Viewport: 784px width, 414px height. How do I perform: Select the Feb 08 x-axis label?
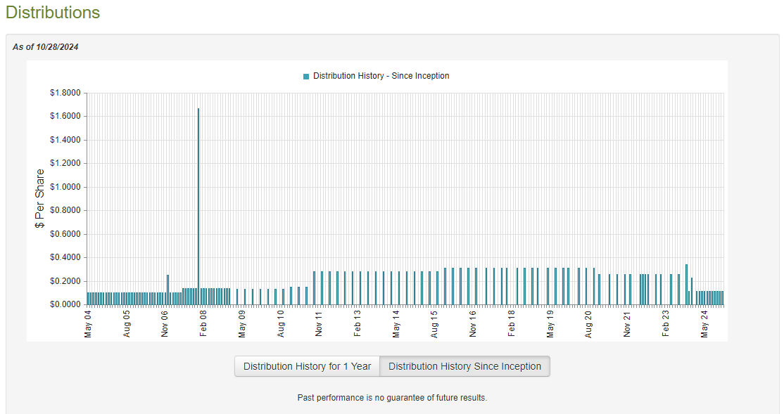[203, 324]
